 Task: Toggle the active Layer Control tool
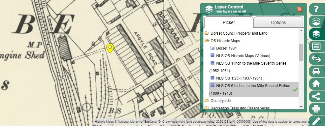point(316,34)
